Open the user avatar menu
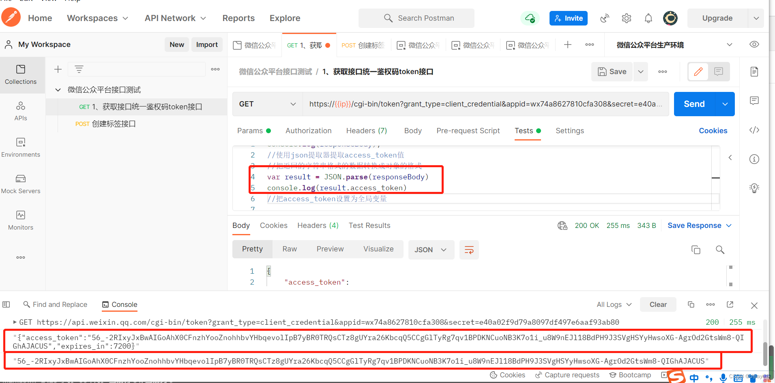 (x=670, y=18)
